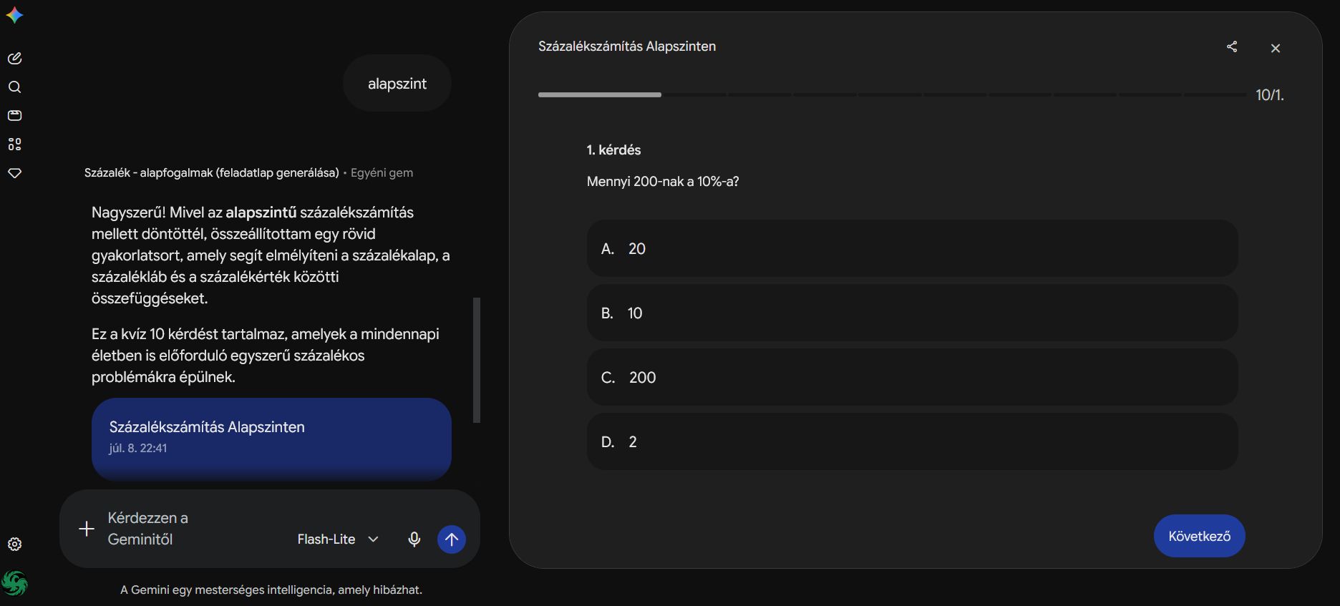
Task: Click the chat panel scrollbar
Action: (x=477, y=360)
